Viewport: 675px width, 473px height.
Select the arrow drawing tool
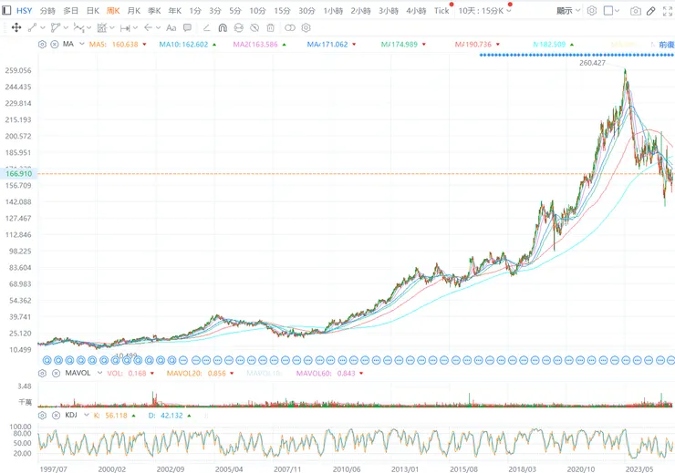point(148,28)
